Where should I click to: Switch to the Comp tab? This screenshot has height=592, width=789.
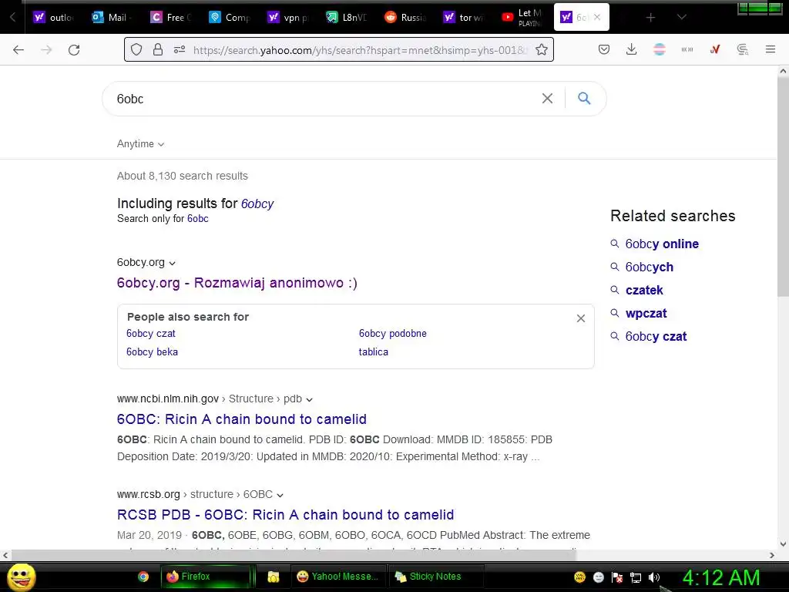pos(230,17)
